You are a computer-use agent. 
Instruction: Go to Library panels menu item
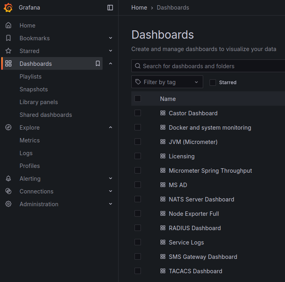coord(39,102)
